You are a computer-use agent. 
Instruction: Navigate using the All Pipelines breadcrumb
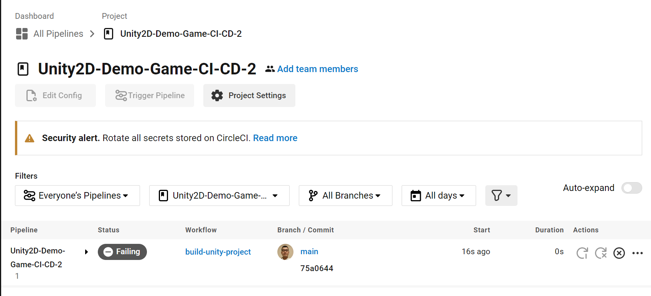[58, 34]
